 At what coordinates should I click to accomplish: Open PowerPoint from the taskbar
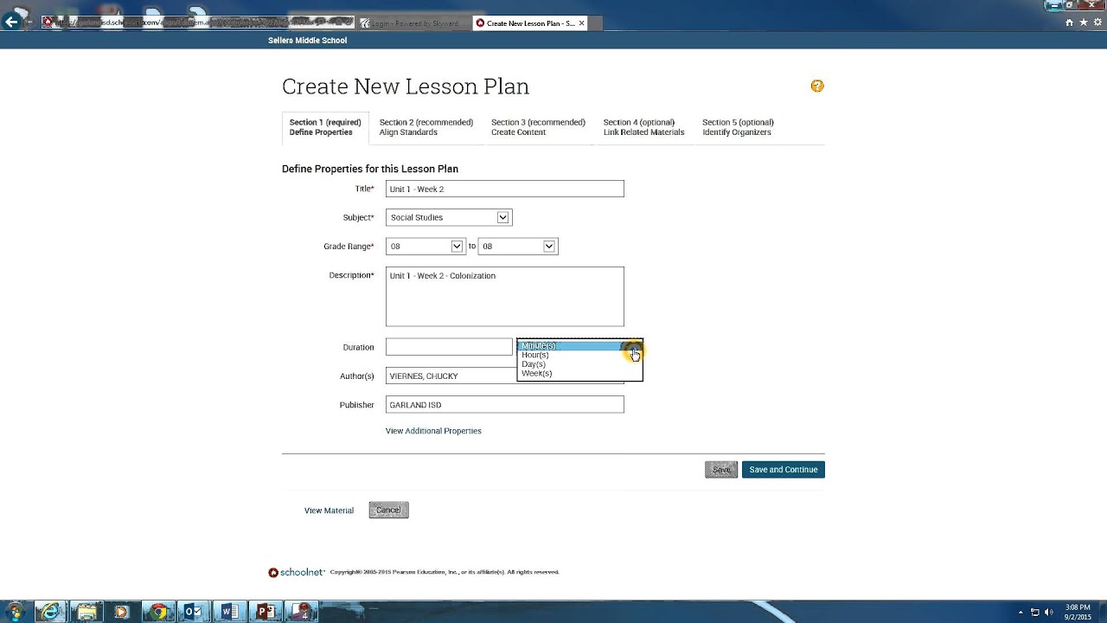coord(265,612)
